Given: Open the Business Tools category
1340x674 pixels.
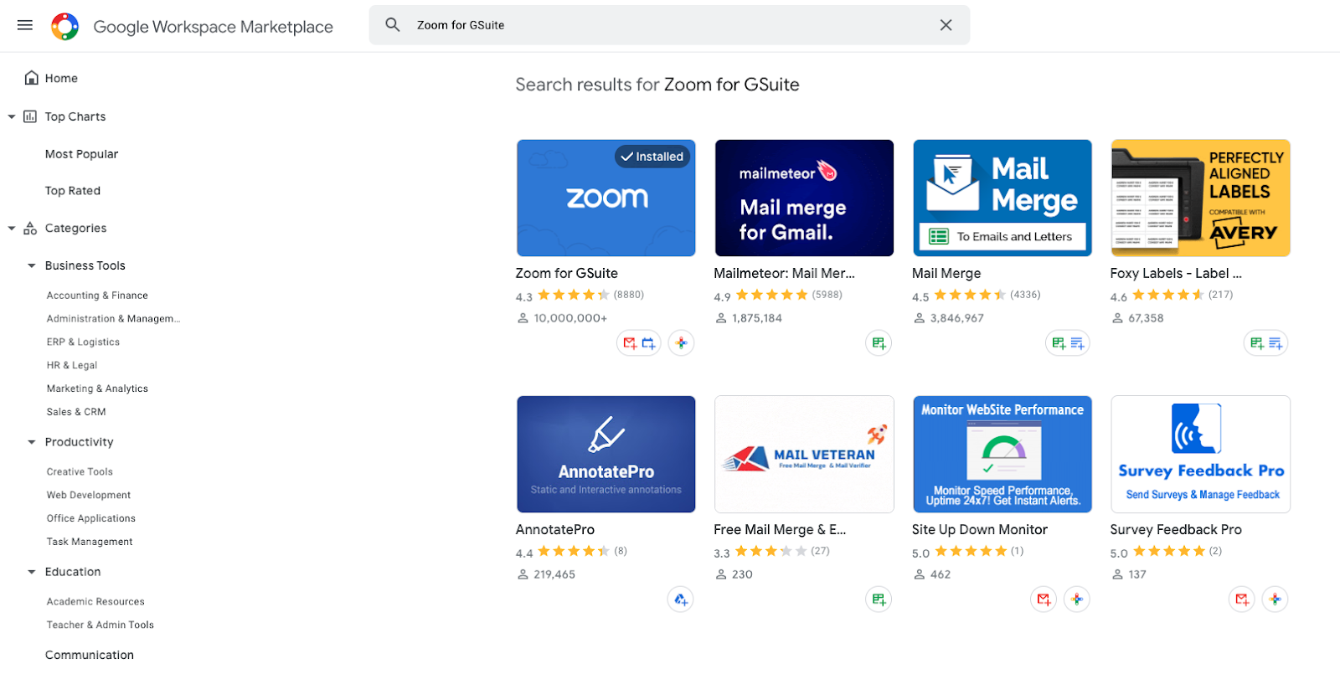Looking at the screenshot, I should pyautogui.click(x=85, y=265).
